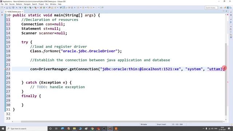Click the Open Type toolbar icon
This screenshot has width=233, height=131.
[50, 8]
